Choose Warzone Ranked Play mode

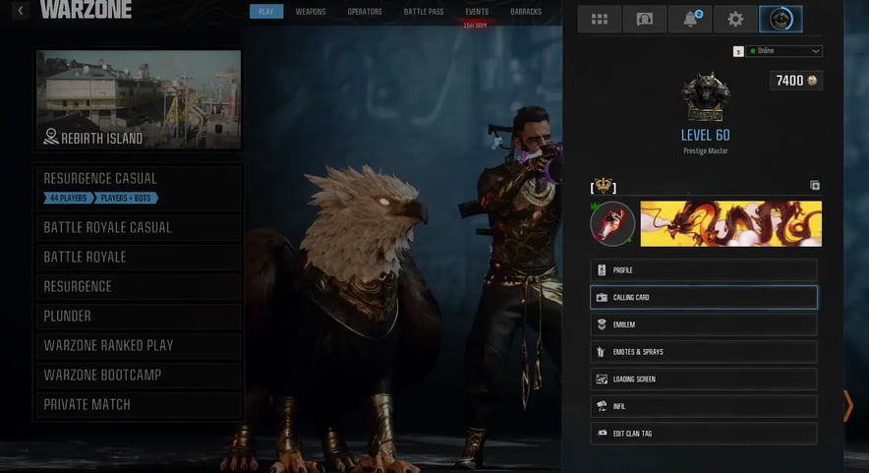tap(139, 345)
